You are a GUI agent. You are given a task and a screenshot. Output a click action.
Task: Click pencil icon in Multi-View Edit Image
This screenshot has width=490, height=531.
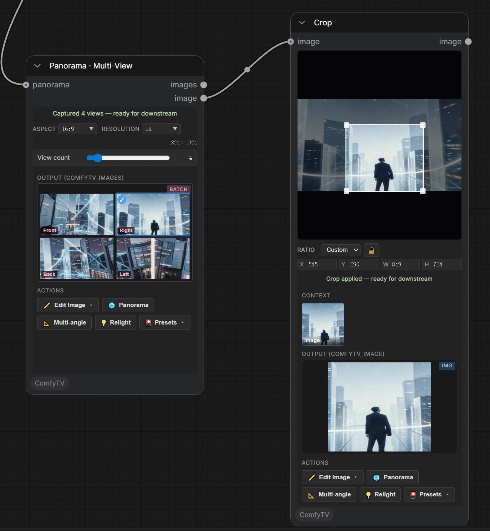tap(47, 305)
